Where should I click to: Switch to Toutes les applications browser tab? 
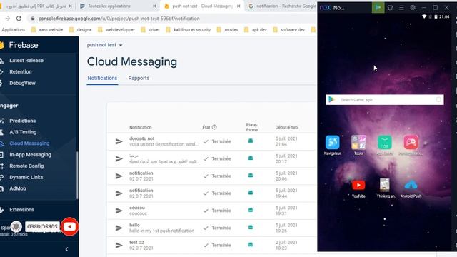(118, 6)
